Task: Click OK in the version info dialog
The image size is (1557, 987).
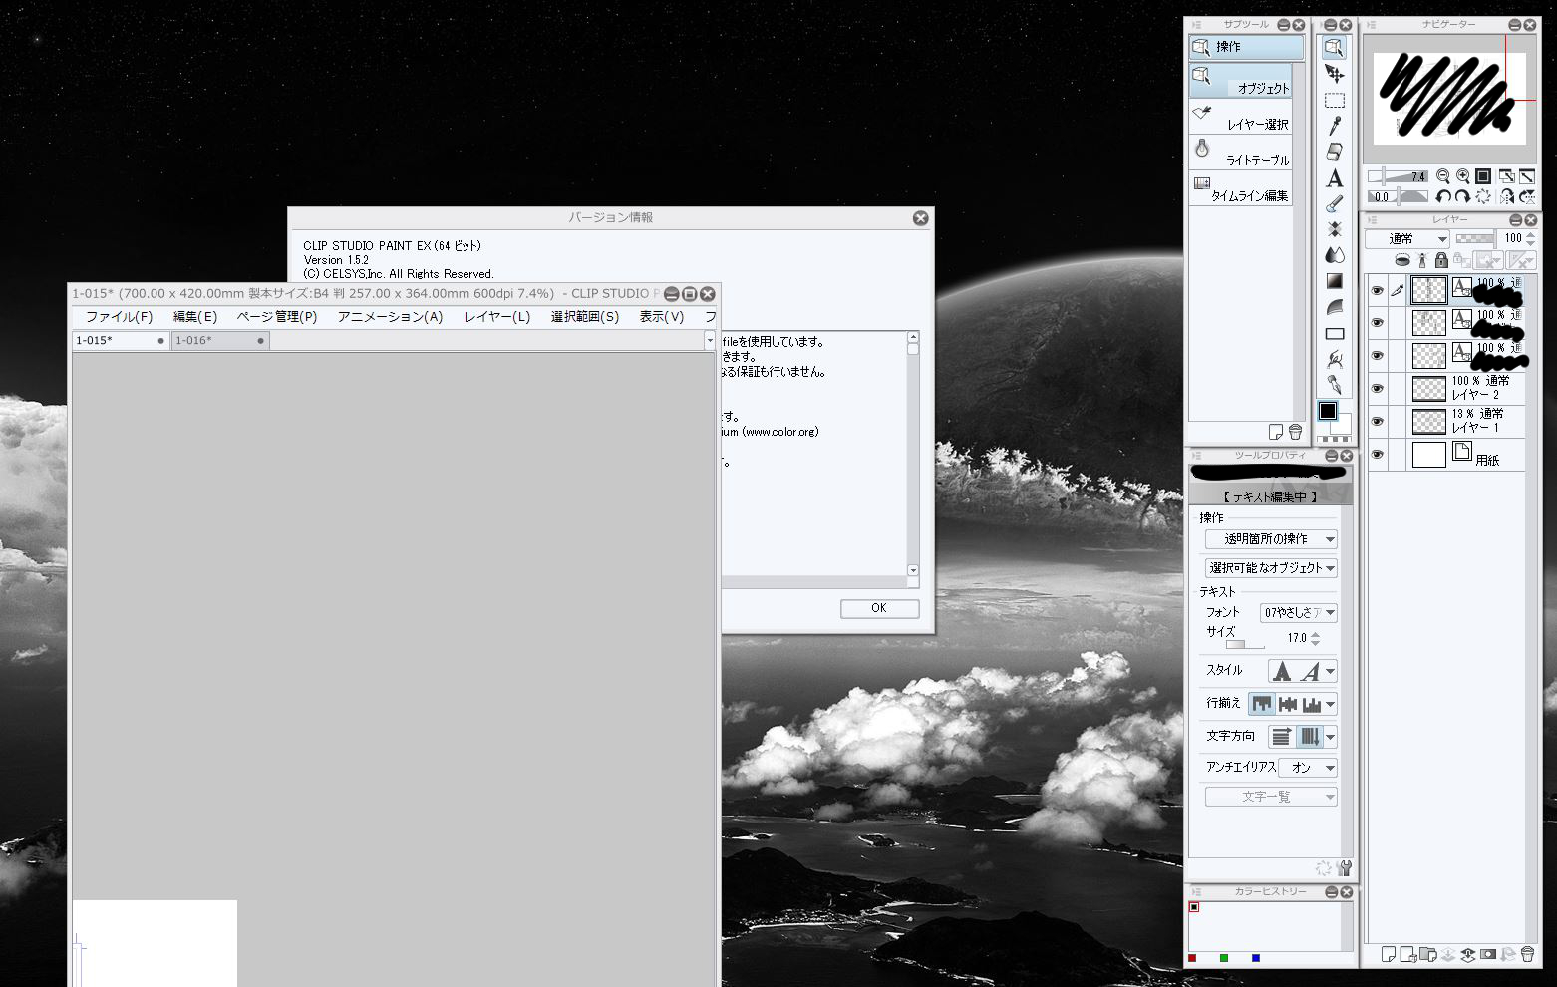Action: click(878, 608)
